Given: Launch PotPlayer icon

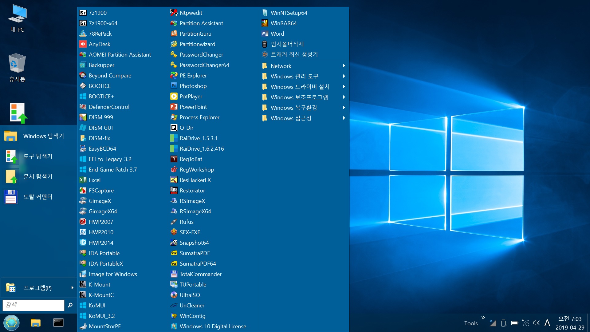Looking at the screenshot, I should click(x=174, y=96).
